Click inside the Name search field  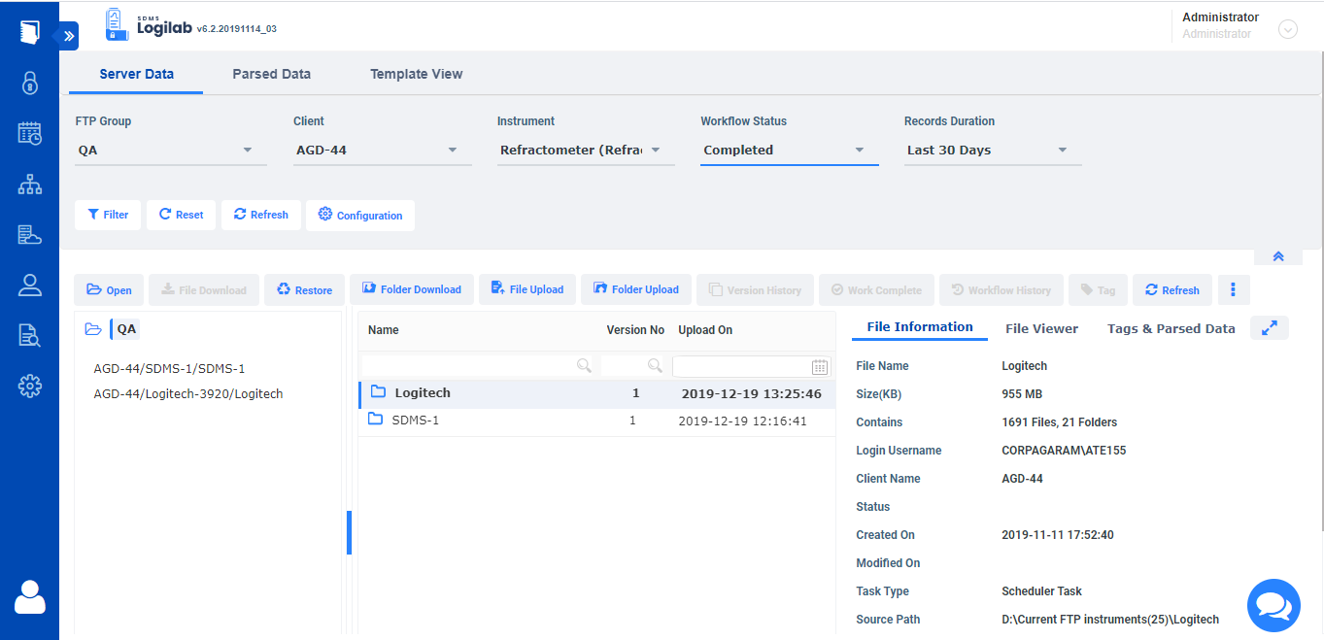[x=476, y=365]
